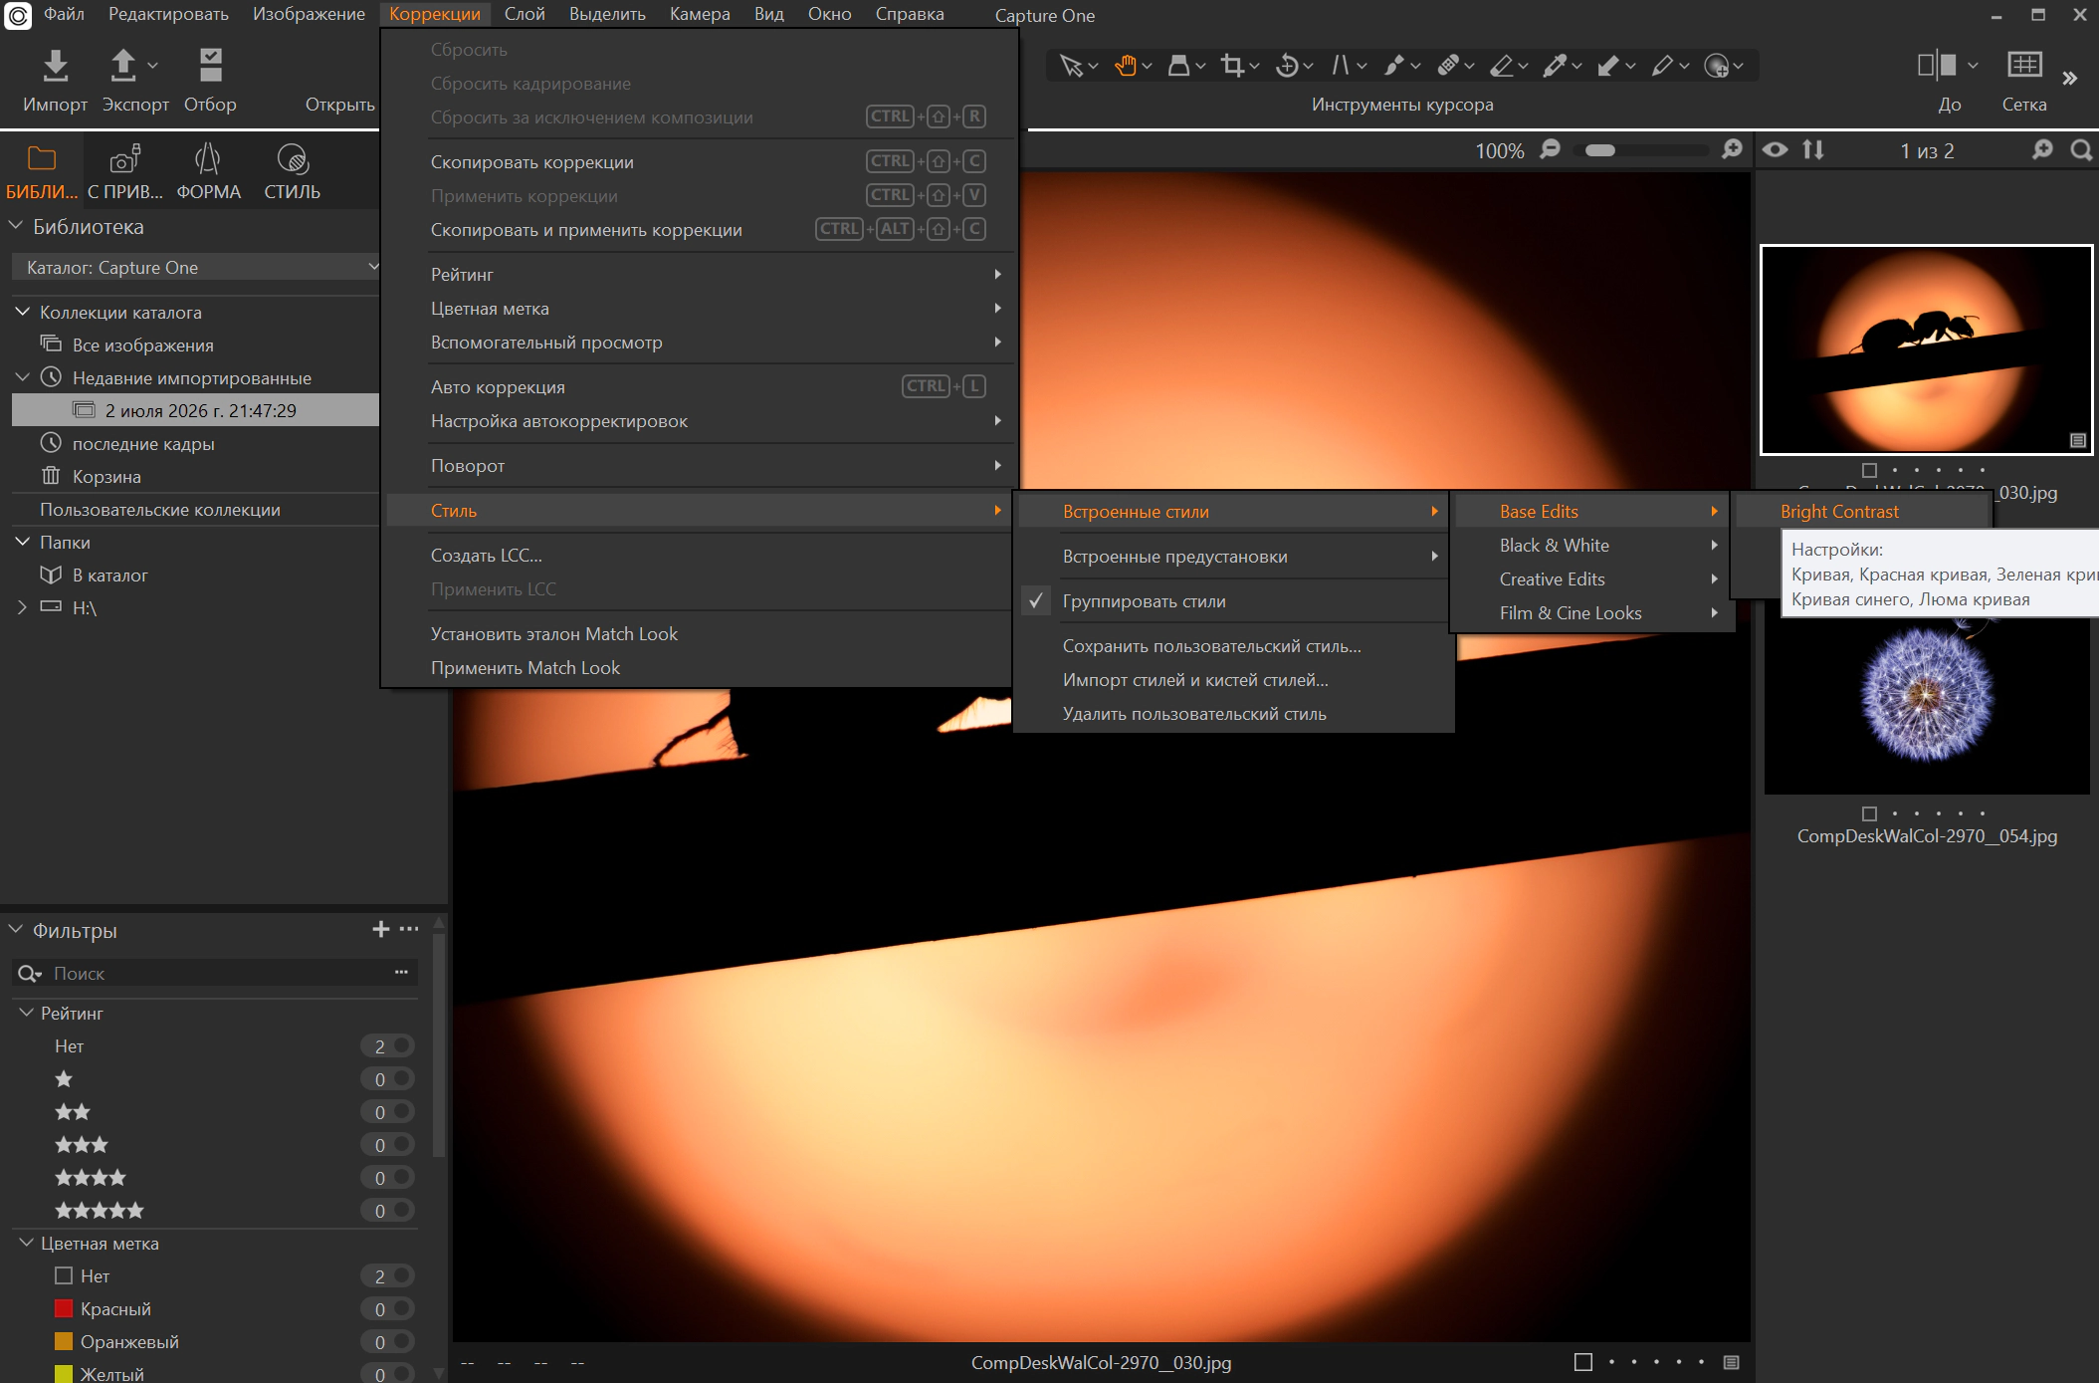The height and width of the screenshot is (1383, 2099).
Task: Toggle the eye proof-view icon in browser bar
Action: [x=1775, y=150]
